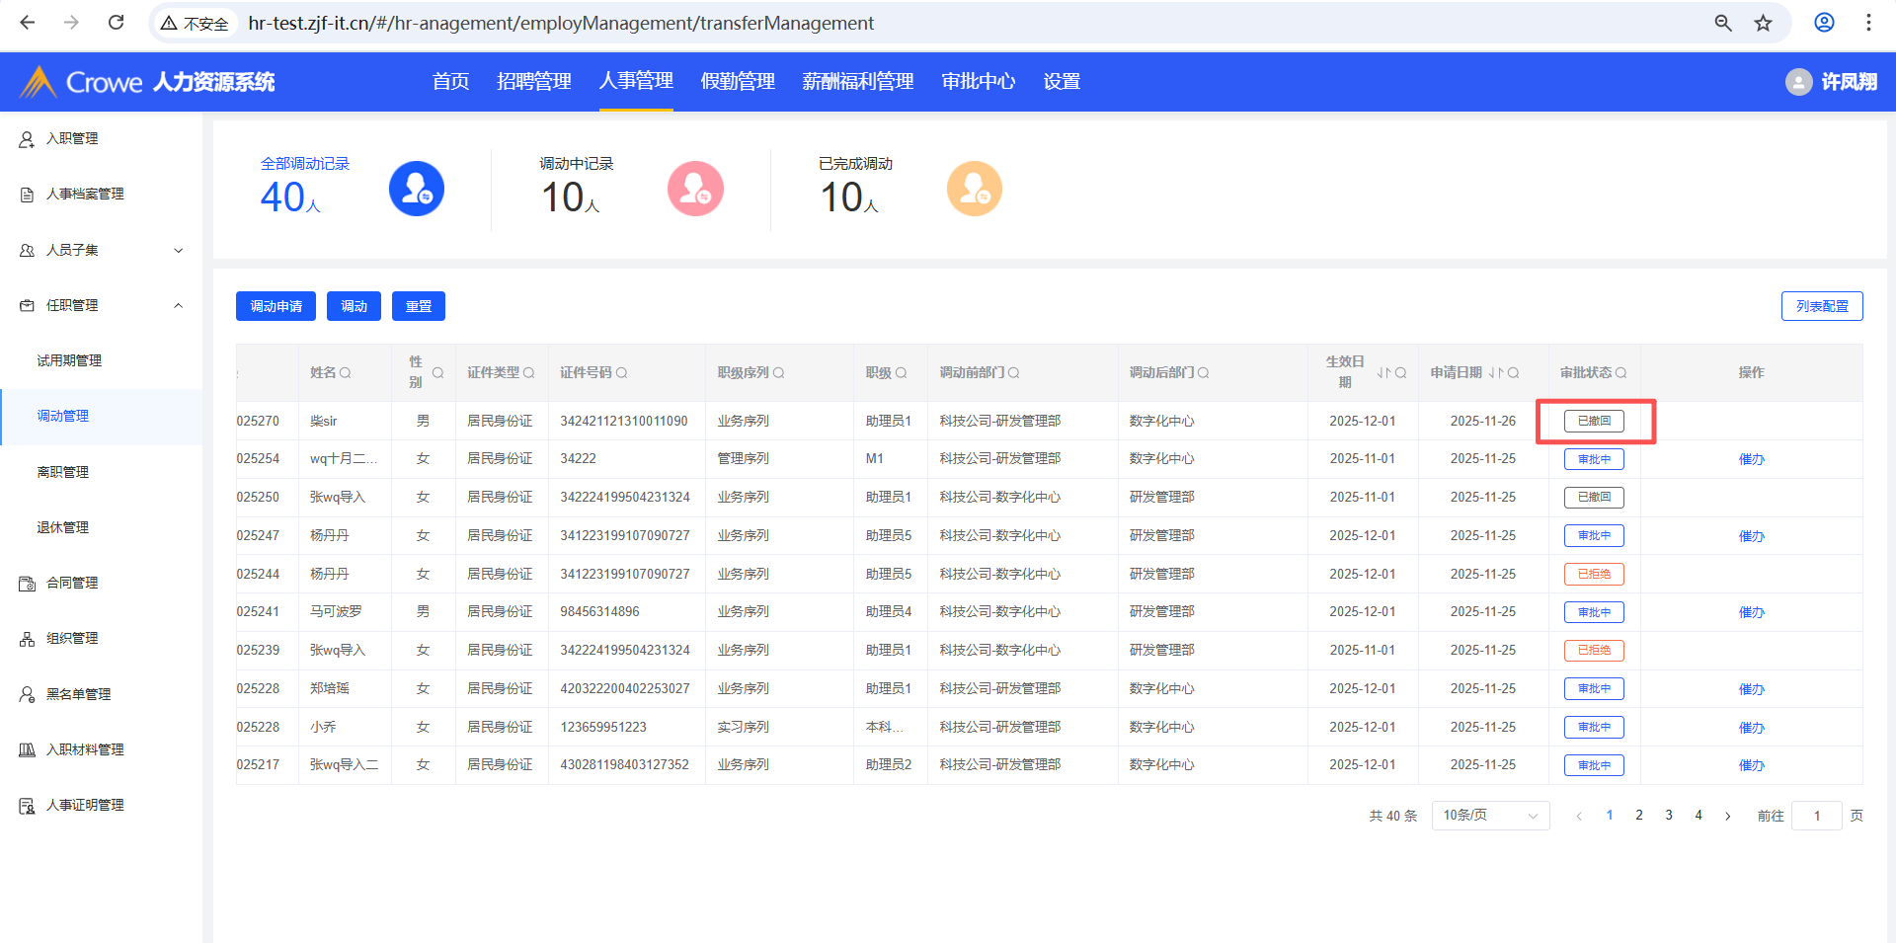Click the search icon beside 审批状态 header
Viewport: 1896px width, 943px height.
pyautogui.click(x=1620, y=373)
